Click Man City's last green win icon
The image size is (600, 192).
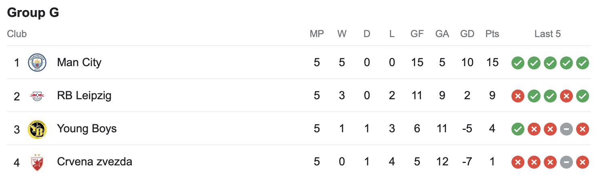(583, 63)
